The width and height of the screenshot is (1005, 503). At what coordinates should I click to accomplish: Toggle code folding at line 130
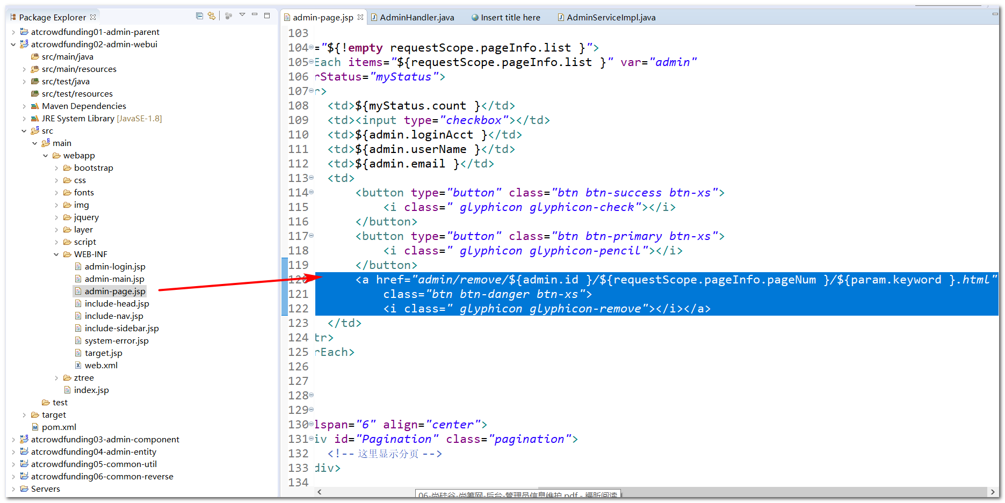[x=312, y=424]
